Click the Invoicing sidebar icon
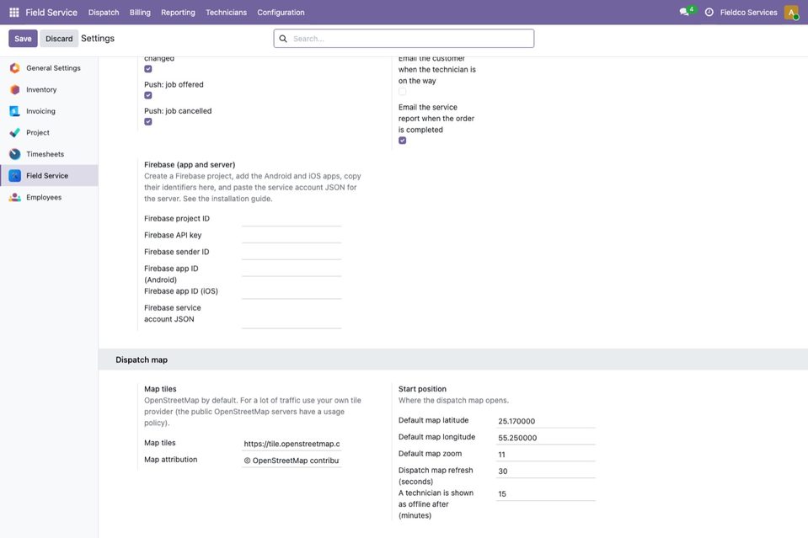 pyautogui.click(x=15, y=111)
